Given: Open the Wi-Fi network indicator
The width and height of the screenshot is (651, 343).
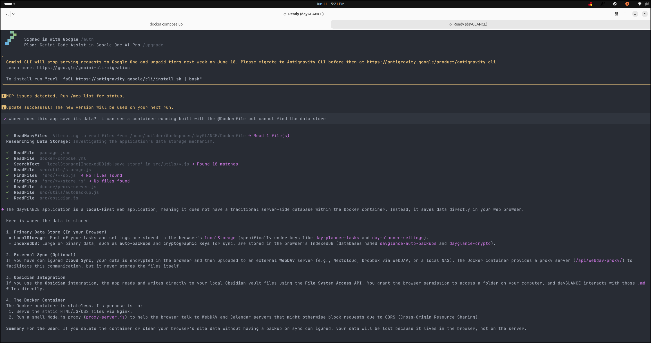Looking at the screenshot, I should click(640, 4).
